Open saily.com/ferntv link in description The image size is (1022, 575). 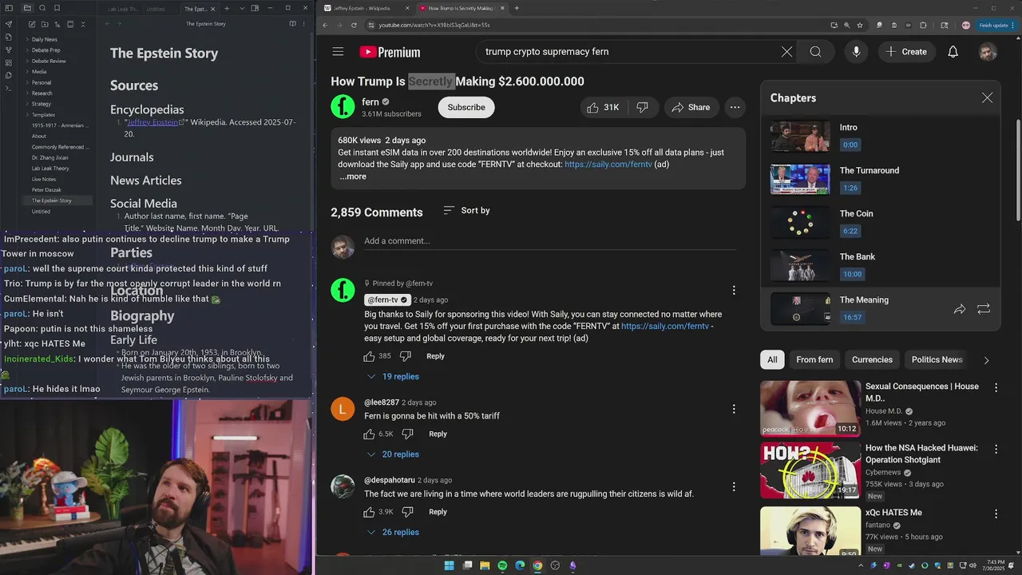click(x=608, y=165)
